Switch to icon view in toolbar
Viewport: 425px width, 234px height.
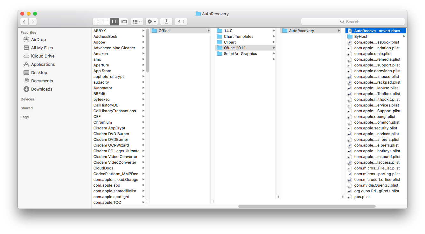97,22
